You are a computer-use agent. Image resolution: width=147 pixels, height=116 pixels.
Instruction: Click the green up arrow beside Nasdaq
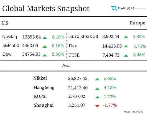point(45,38)
